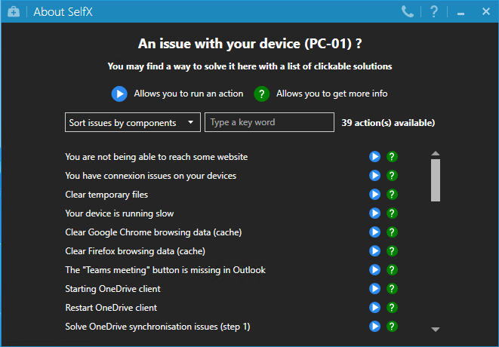This screenshot has width=499, height=347.
Task: Minimize the About SelfX window
Action: (460, 13)
